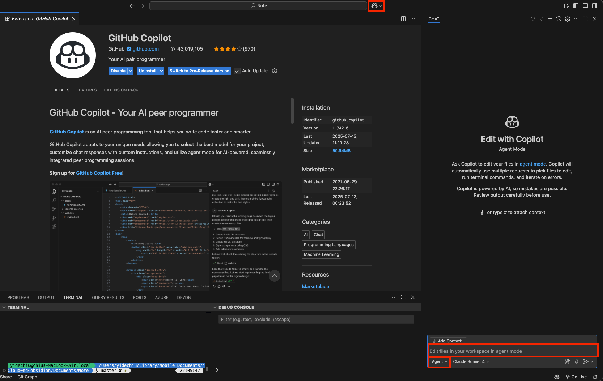This screenshot has height=381, width=603.
Task: Click the extension details page scrollbar
Action: (x=292, y=111)
